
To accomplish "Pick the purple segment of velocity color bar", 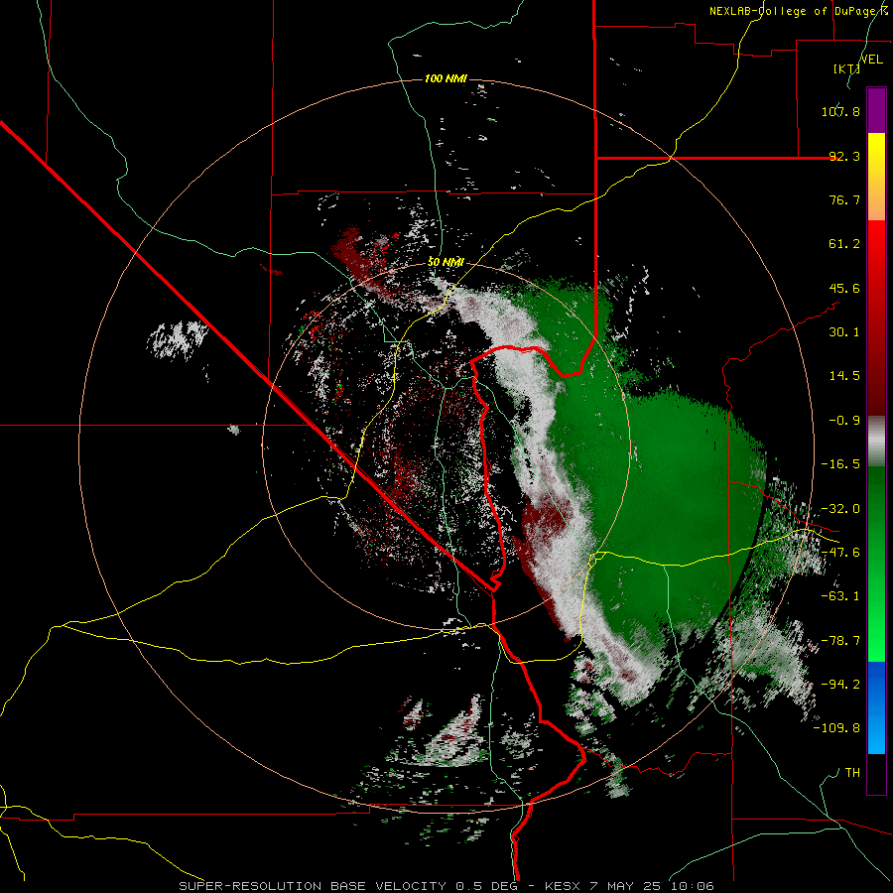I will [x=876, y=110].
